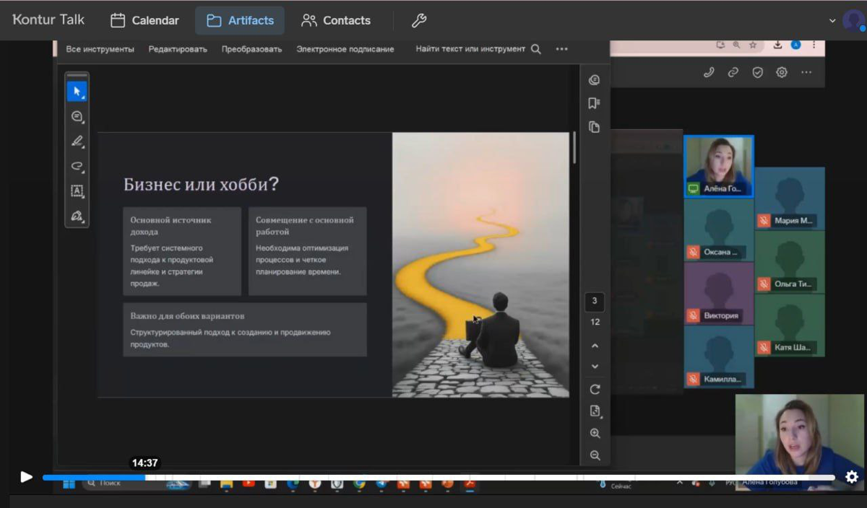
Task: Open the Calendar tab
Action: tap(144, 20)
